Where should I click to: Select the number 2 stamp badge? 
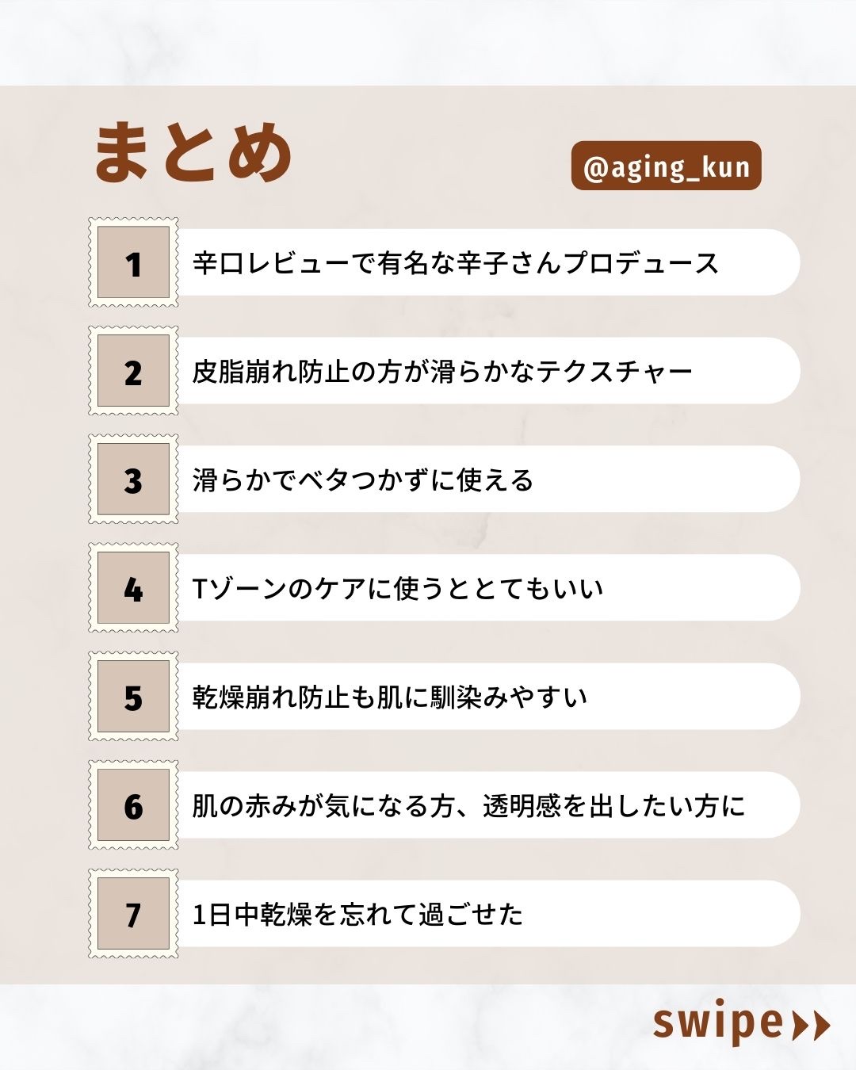tap(133, 371)
